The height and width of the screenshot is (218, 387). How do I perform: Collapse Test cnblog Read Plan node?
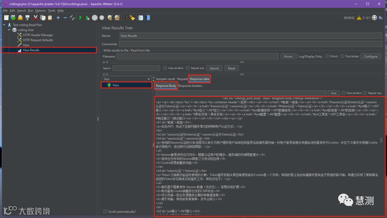coord(4,25)
